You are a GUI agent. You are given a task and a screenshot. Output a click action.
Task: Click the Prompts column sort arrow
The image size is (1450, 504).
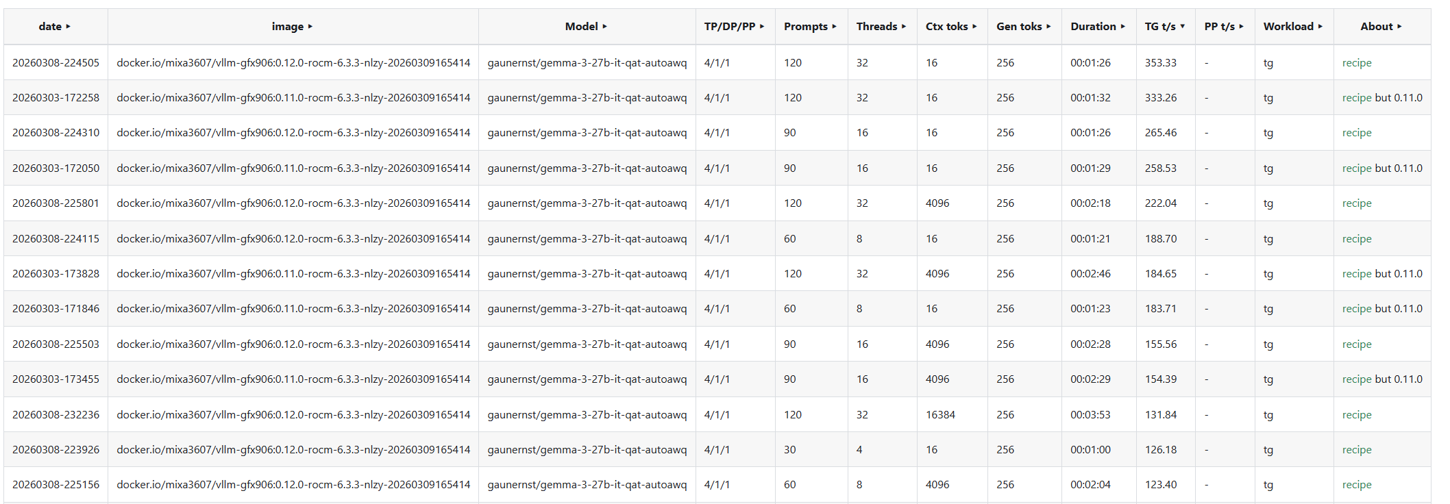click(x=834, y=27)
